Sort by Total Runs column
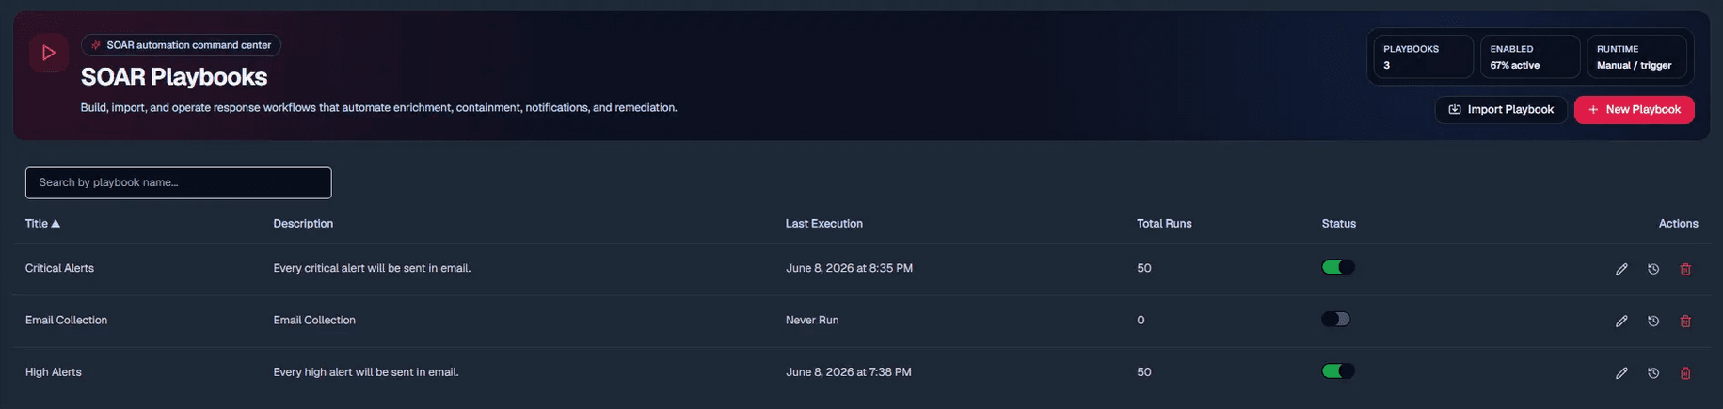1723x409 pixels. click(x=1164, y=223)
